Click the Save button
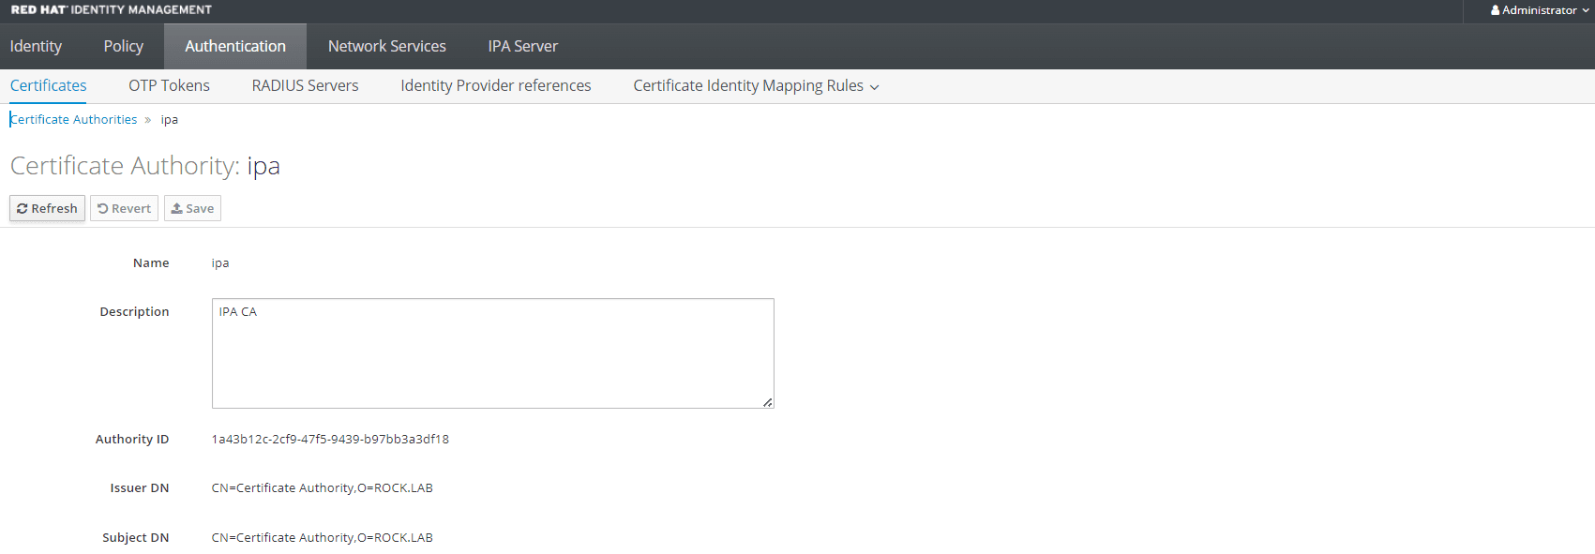 pos(192,208)
